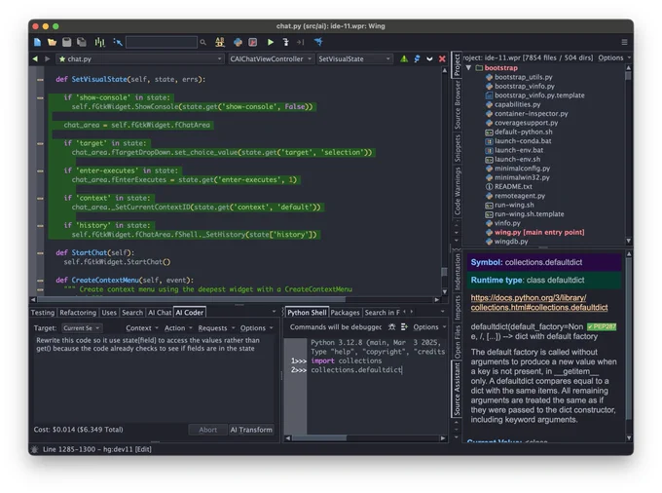Image resolution: width=662 pixels, height=493 pixels.
Task: Open the AB search and replace tool
Action: 220,42
